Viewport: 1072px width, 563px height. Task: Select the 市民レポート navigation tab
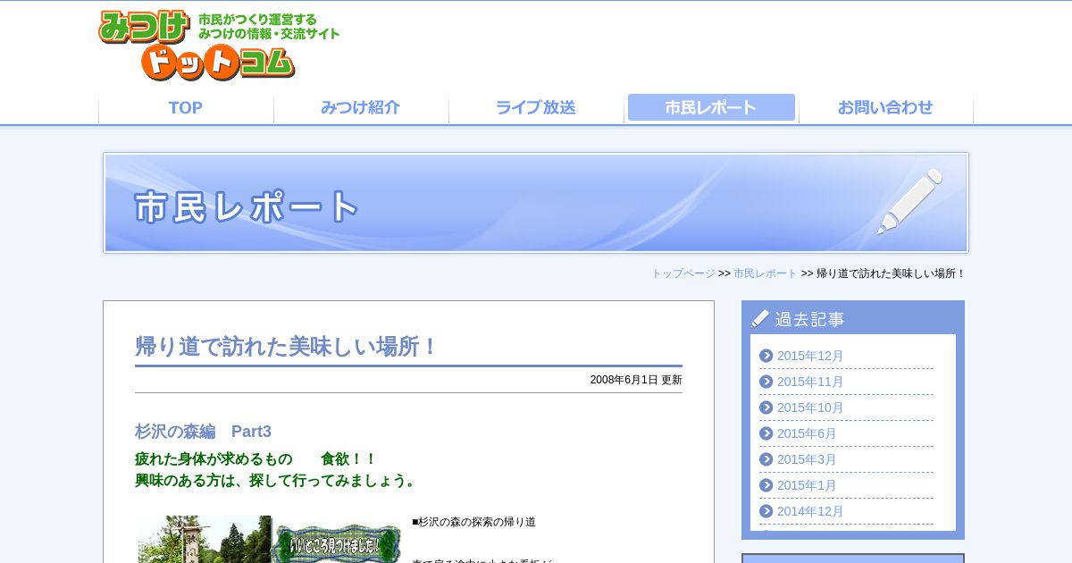tap(711, 108)
